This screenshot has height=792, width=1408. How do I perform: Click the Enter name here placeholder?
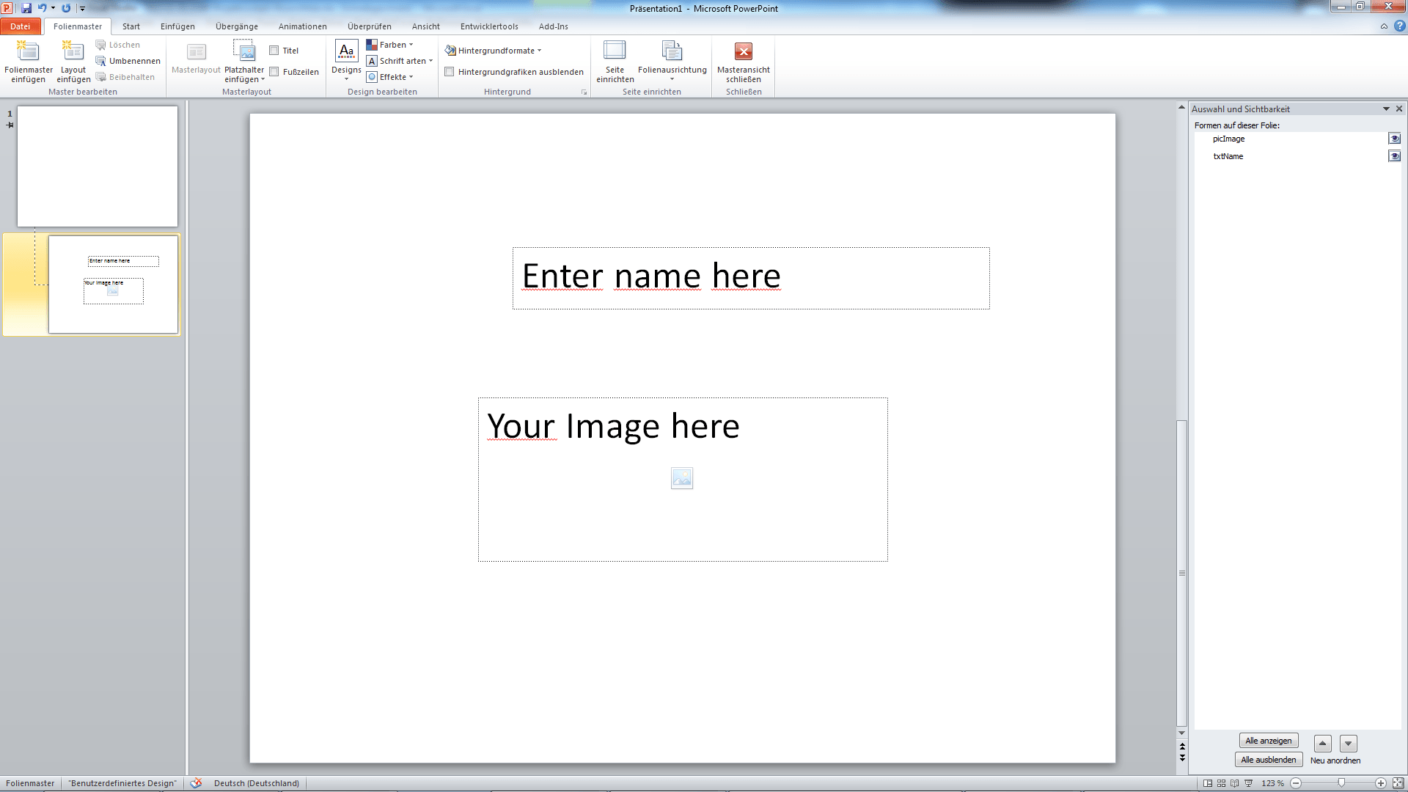[x=751, y=278]
